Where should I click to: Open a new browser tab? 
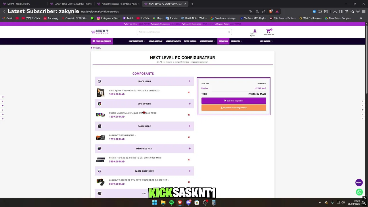coord(192,4)
